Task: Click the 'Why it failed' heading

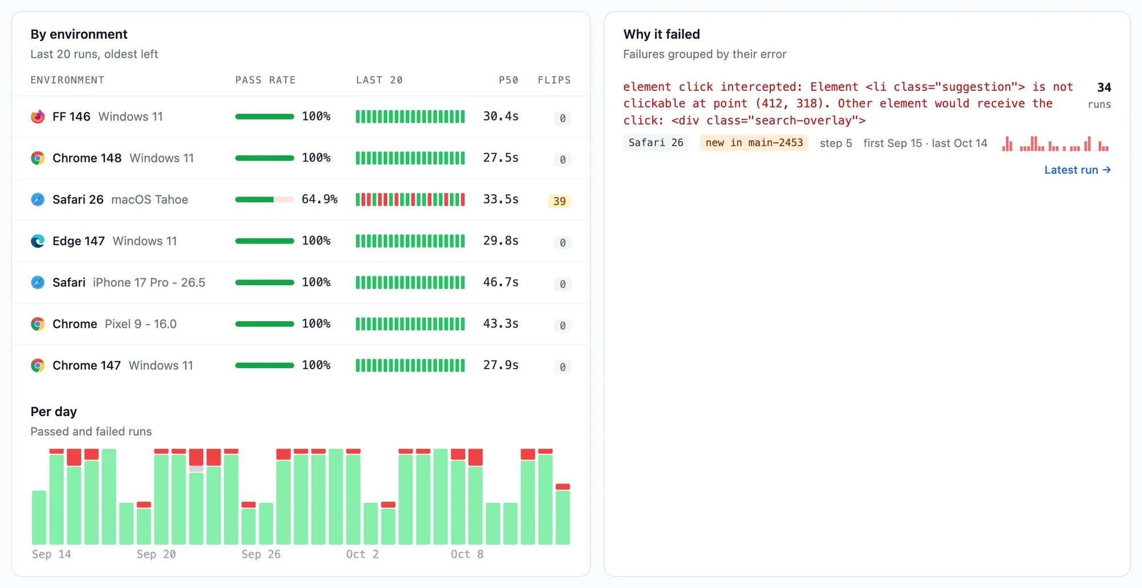Action: [x=661, y=34]
